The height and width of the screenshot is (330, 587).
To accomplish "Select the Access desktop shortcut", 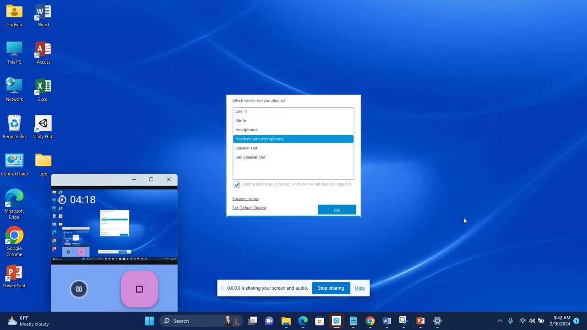I will coord(43,53).
